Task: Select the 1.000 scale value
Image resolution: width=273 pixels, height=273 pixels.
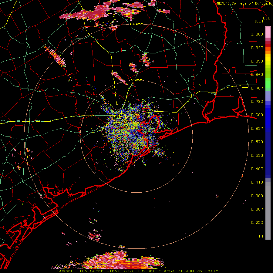Action: point(257,34)
